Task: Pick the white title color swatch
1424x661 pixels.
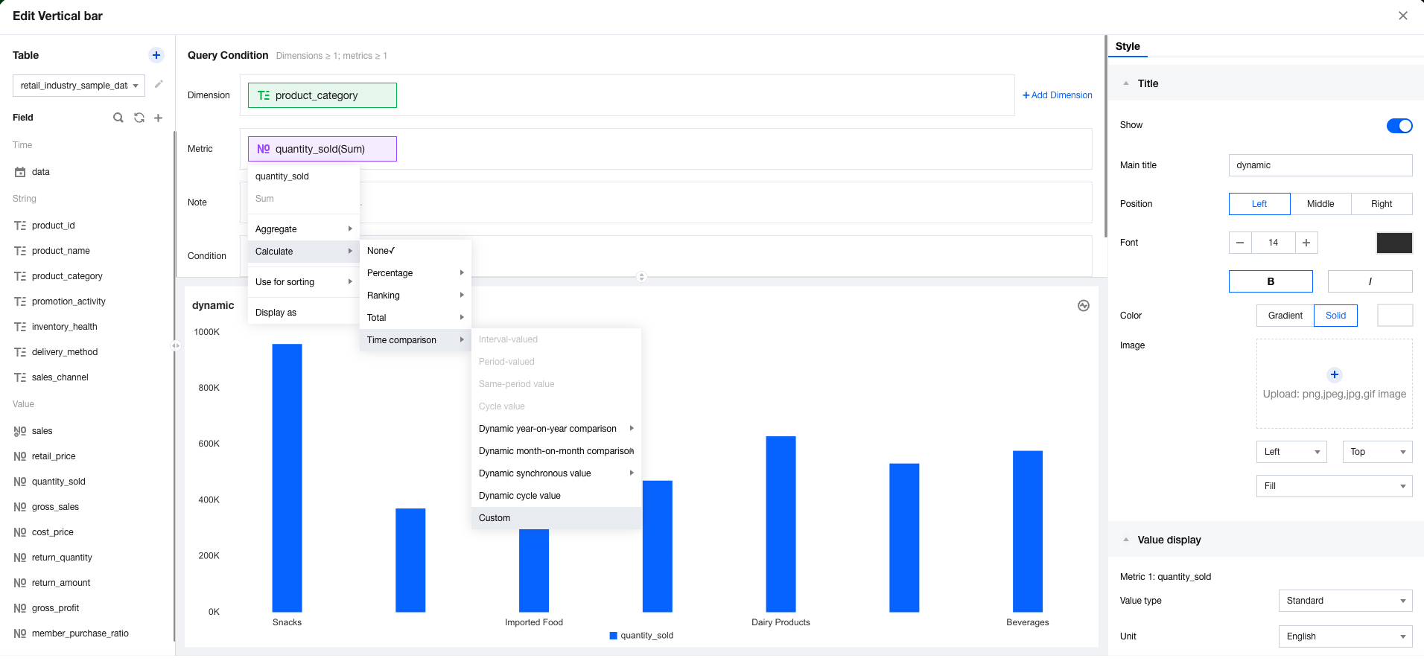Action: [1395, 316]
